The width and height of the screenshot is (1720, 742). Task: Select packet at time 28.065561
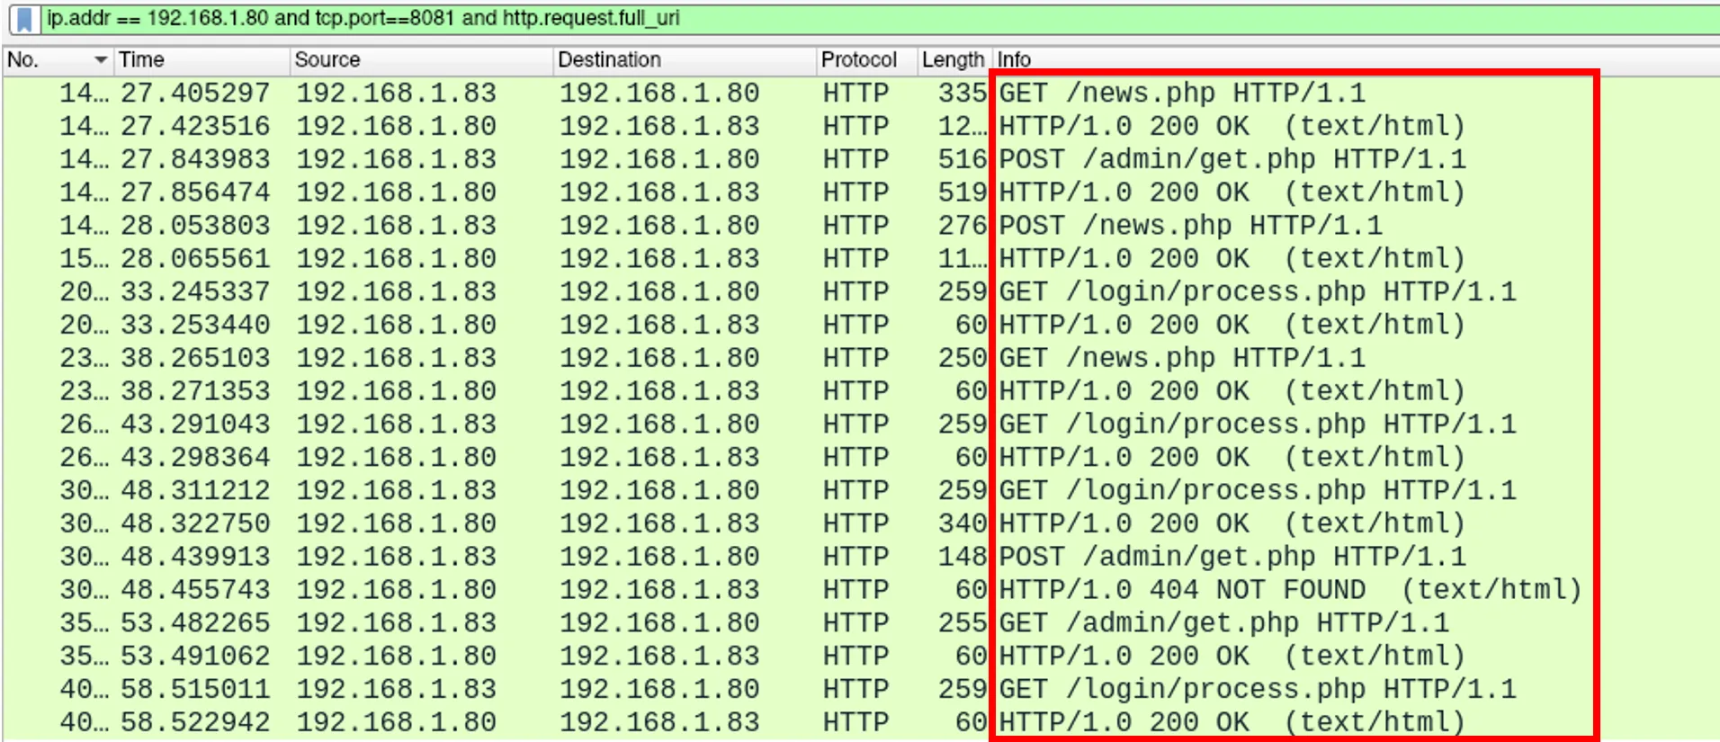coord(860,259)
